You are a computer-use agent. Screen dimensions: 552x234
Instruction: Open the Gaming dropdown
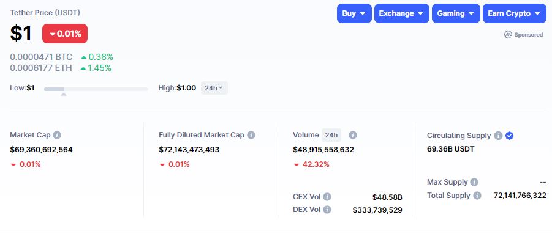click(456, 13)
